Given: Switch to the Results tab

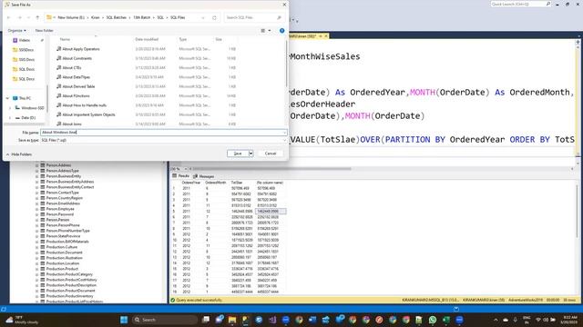Looking at the screenshot, I should (180, 176).
